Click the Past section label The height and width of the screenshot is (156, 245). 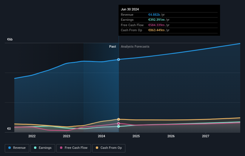click(x=113, y=47)
